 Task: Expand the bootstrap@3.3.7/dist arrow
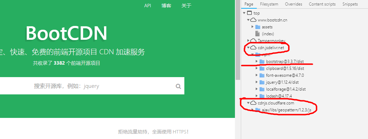(257, 61)
